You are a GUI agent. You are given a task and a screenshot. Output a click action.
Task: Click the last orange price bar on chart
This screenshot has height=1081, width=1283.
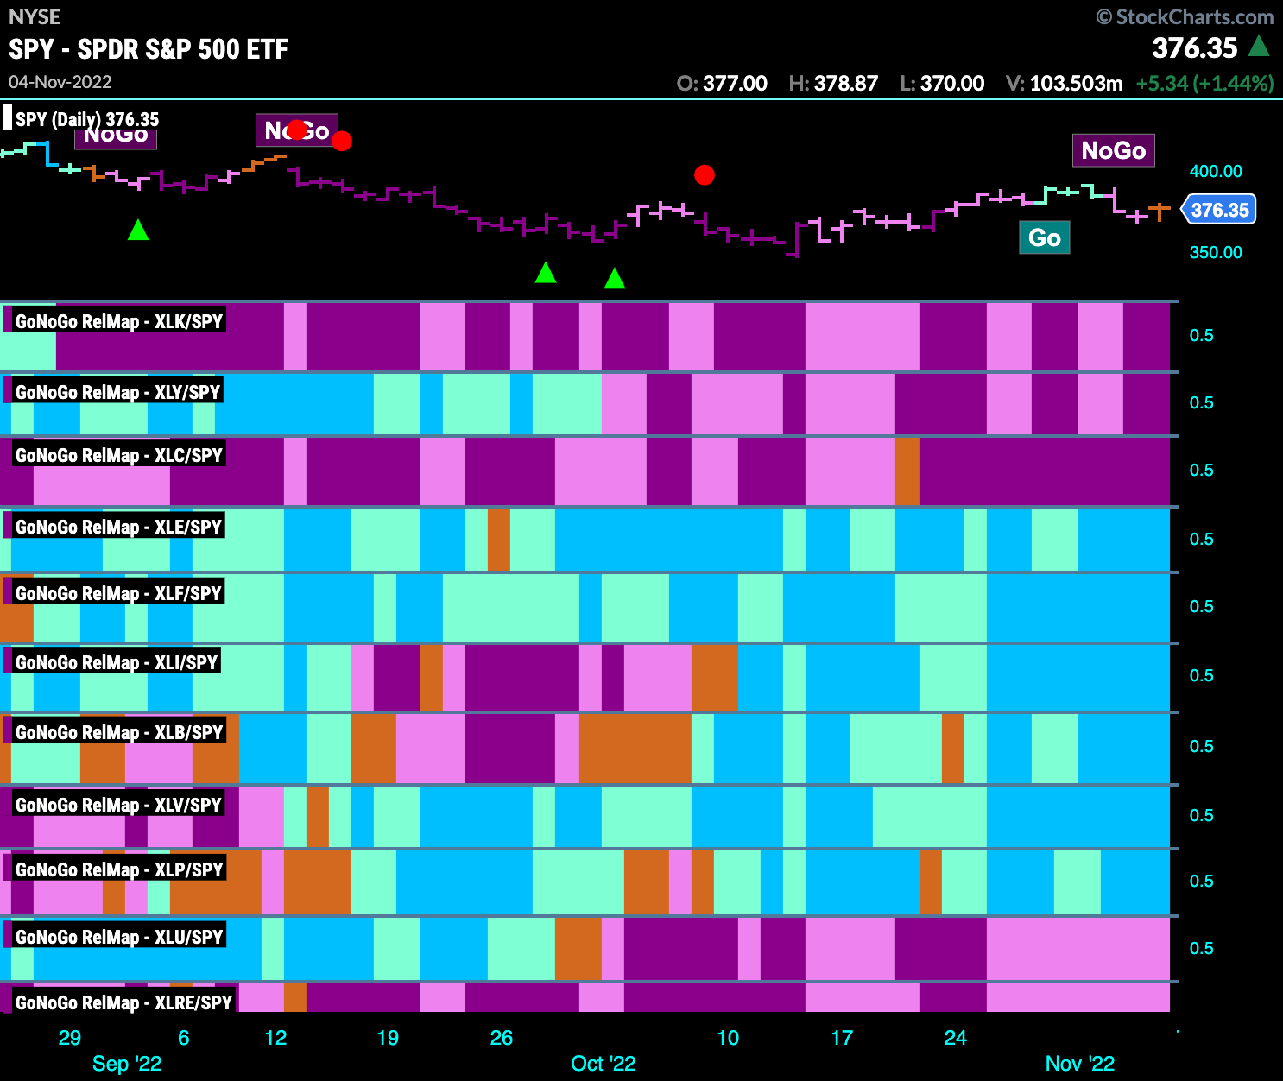coord(1160,210)
